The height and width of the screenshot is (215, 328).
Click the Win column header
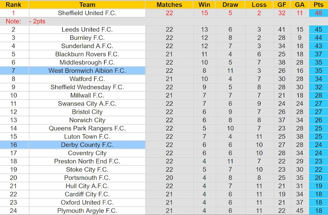(204, 5)
